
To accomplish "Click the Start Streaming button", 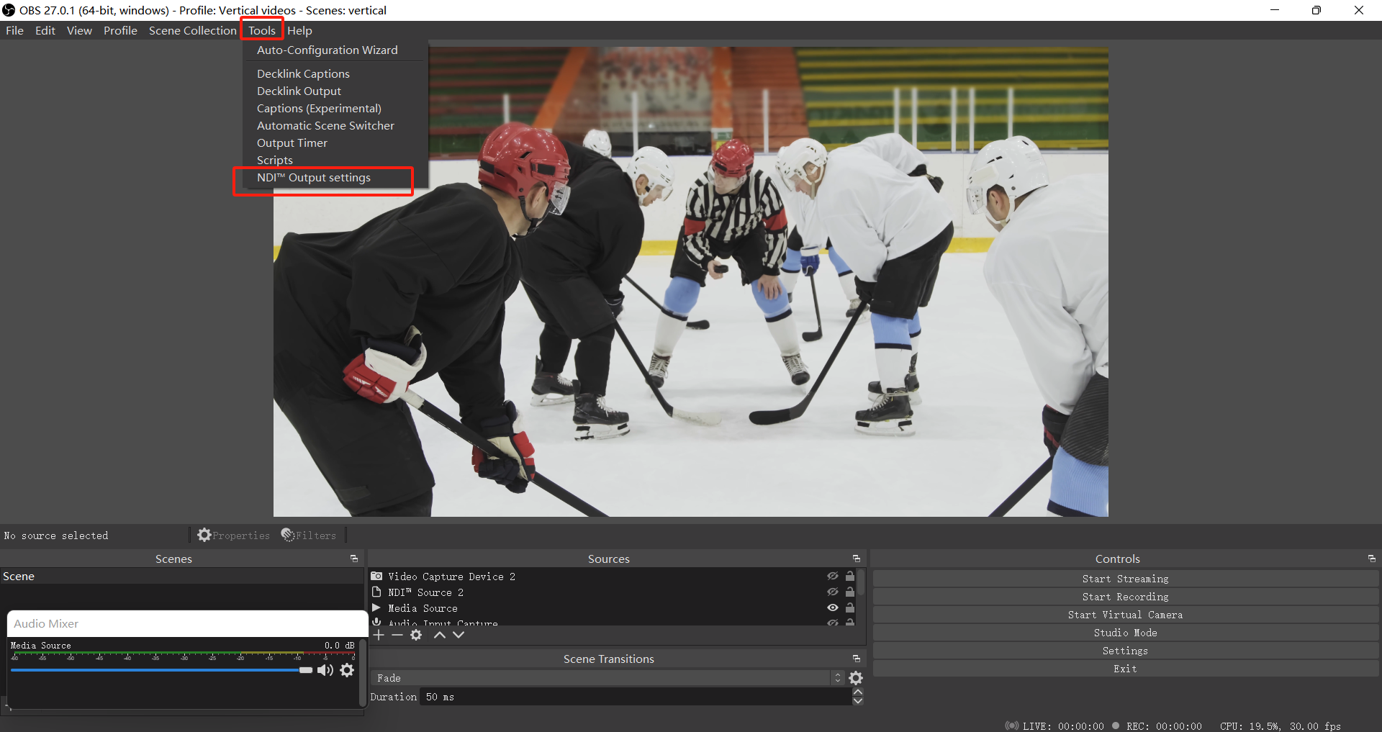I will 1125,578.
